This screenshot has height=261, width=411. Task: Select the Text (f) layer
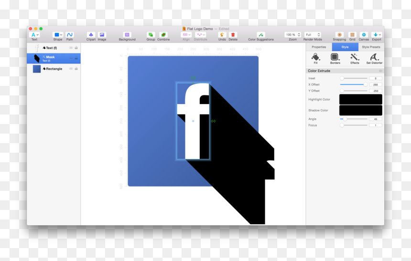[54, 48]
